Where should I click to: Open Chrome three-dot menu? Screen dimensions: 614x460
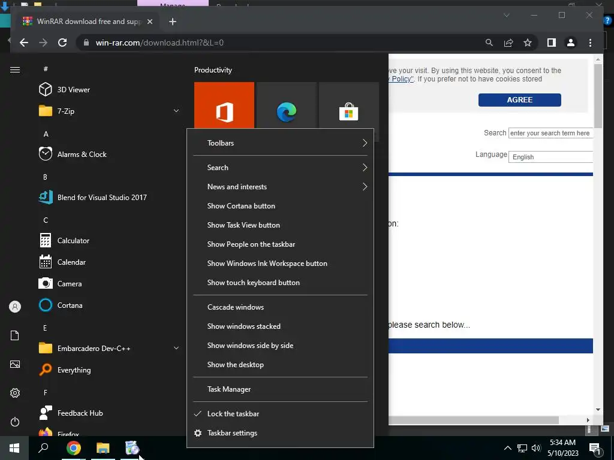(590, 43)
